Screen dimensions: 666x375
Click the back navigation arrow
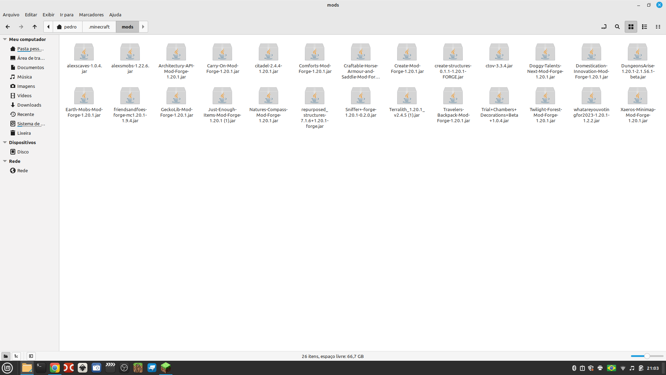[7, 27]
